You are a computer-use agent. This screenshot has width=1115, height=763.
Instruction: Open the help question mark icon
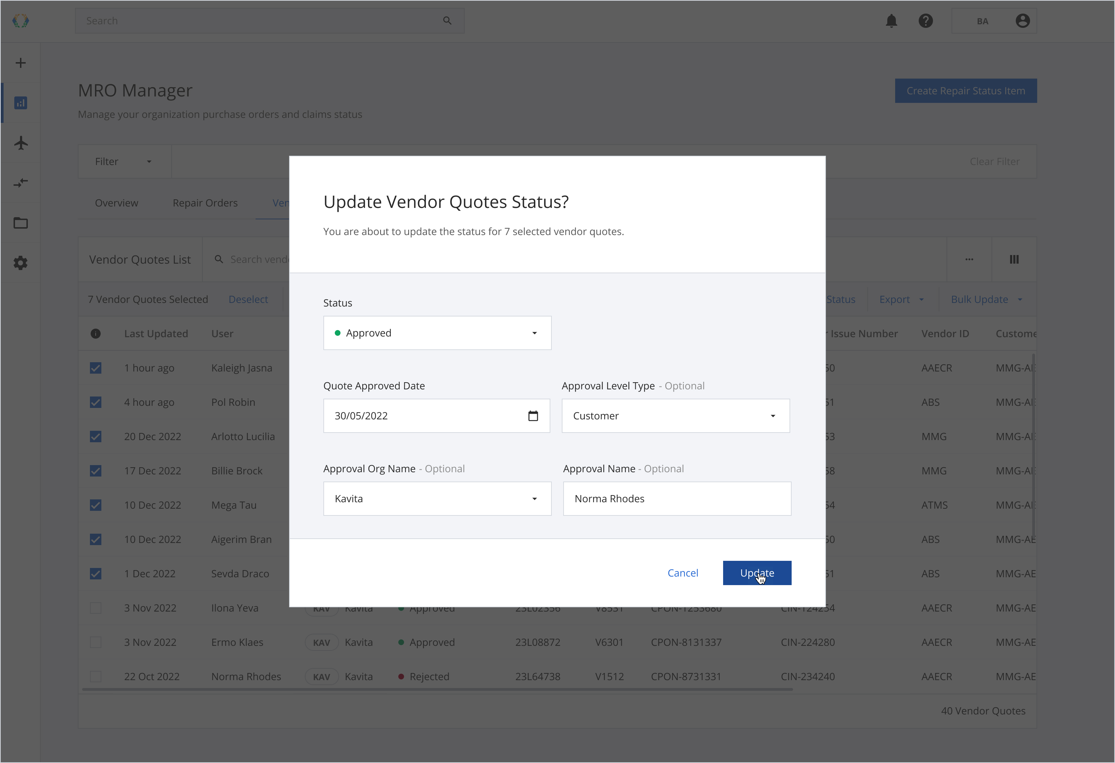point(925,21)
